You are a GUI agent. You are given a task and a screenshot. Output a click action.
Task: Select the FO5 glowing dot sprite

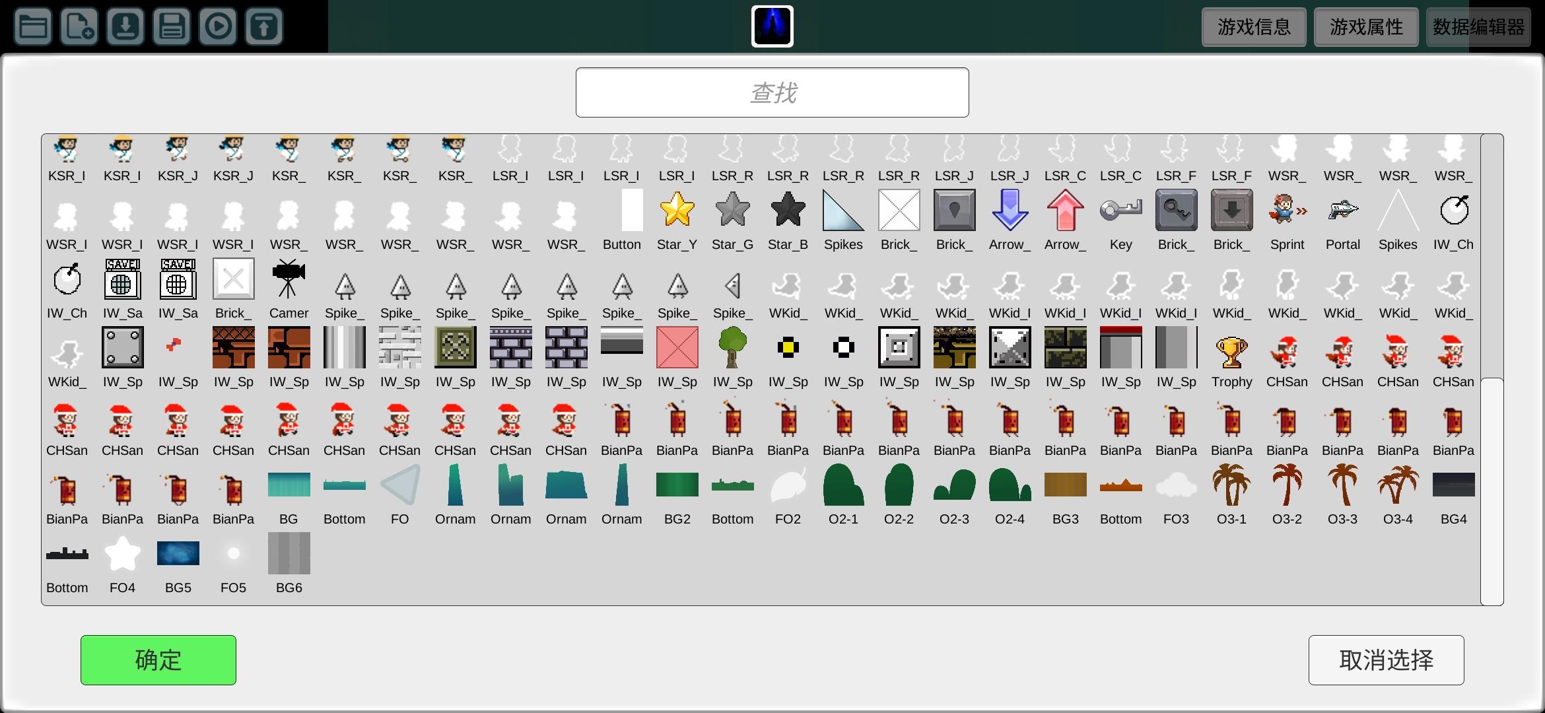coord(234,553)
